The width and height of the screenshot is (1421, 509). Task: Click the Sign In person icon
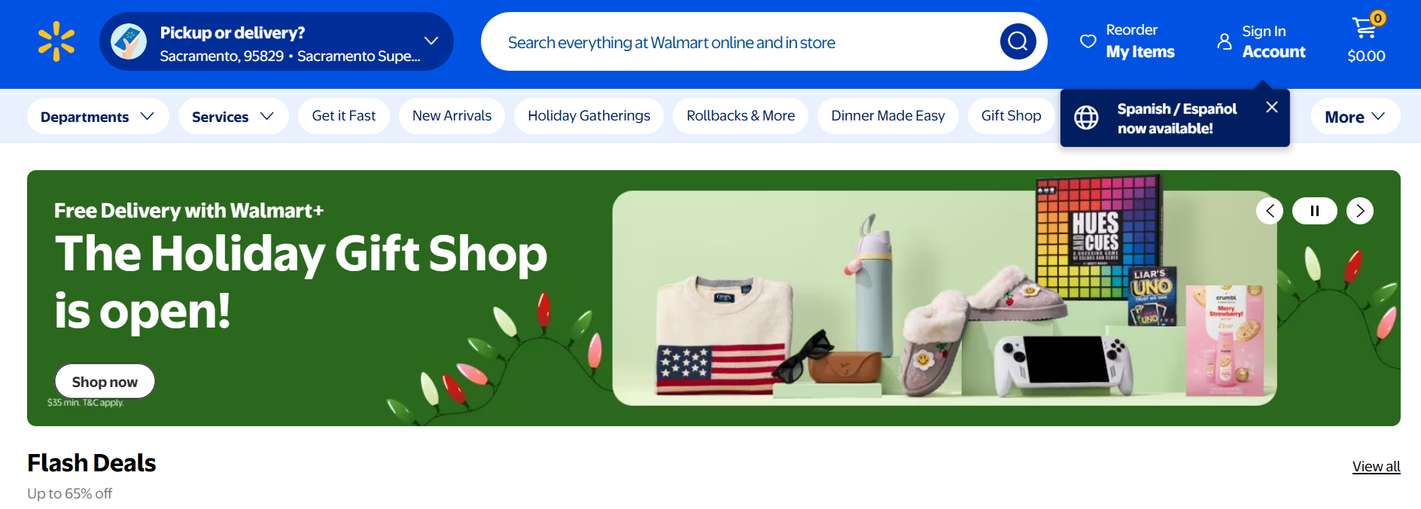tap(1225, 41)
